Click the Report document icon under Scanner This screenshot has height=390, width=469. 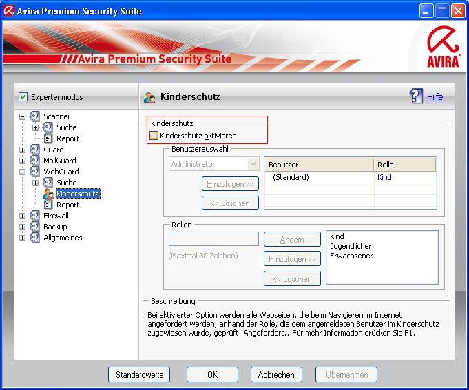[x=48, y=138]
